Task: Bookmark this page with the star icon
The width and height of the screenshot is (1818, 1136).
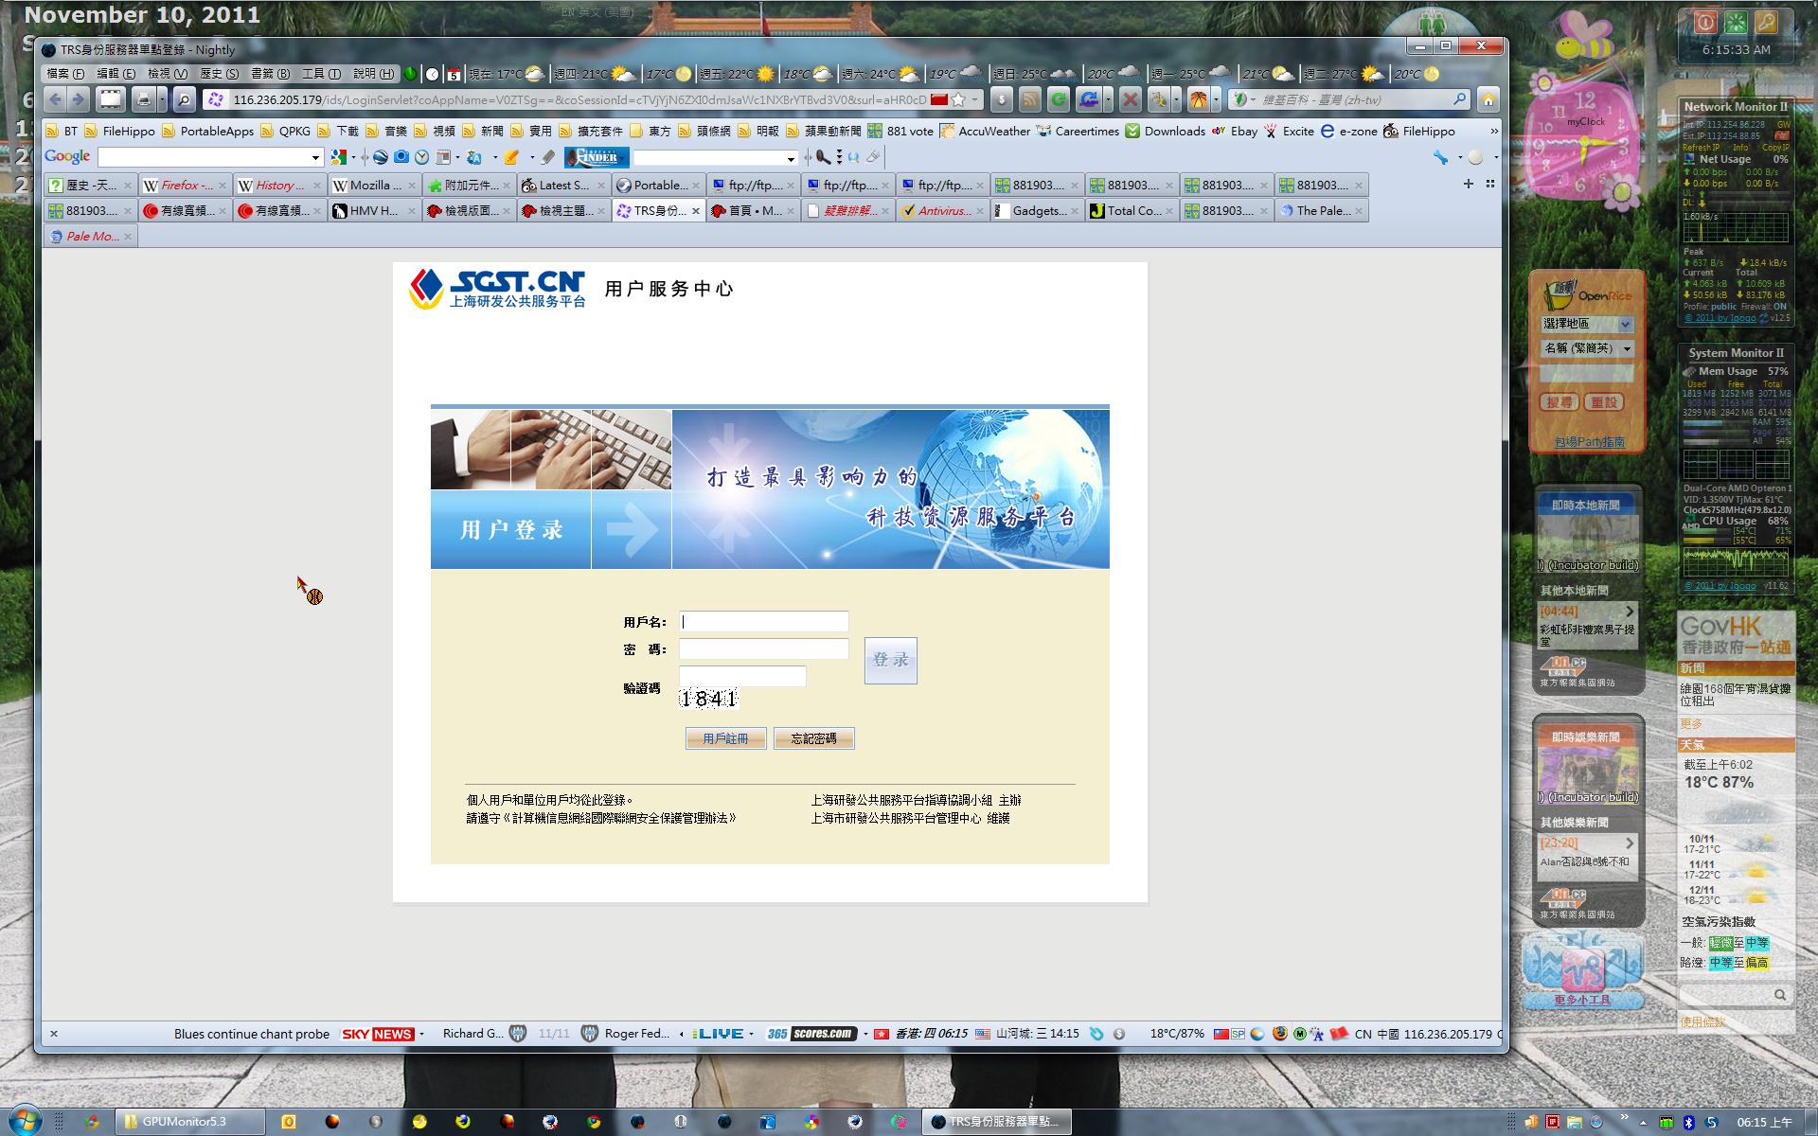Action: click(958, 99)
